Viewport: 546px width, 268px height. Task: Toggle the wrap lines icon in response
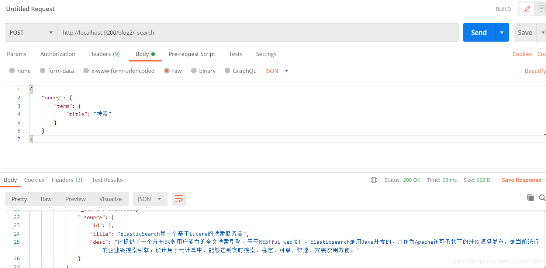click(179, 199)
